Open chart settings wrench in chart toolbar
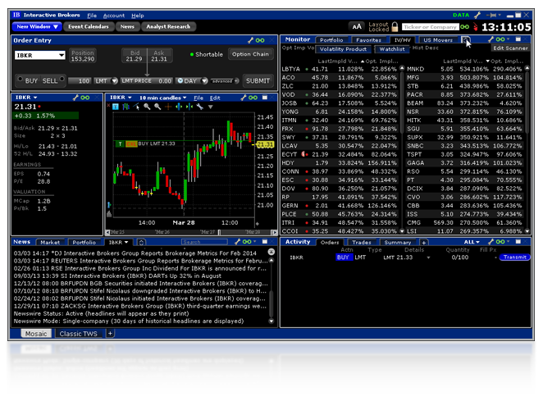The image size is (543, 410). click(200, 107)
